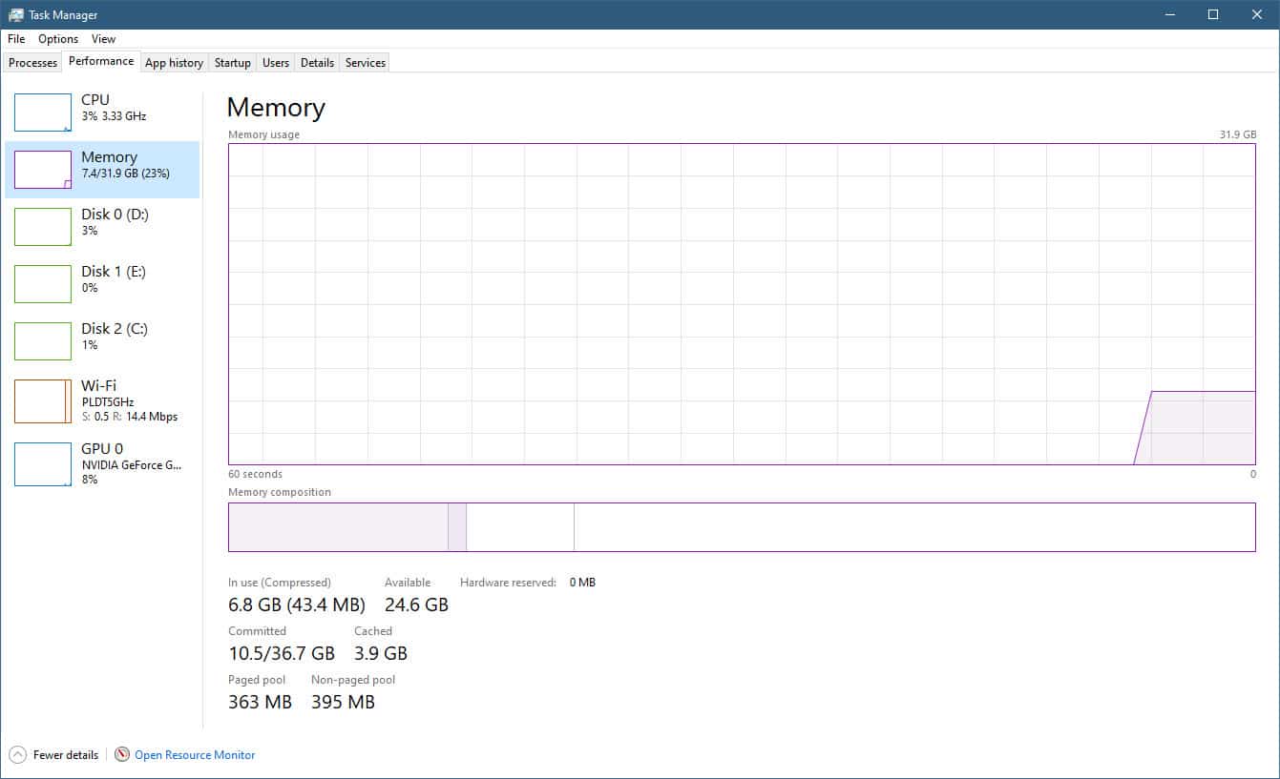This screenshot has height=779, width=1280.
Task: Click the NVIDIA GeForce GPU name text
Action: click(x=131, y=464)
